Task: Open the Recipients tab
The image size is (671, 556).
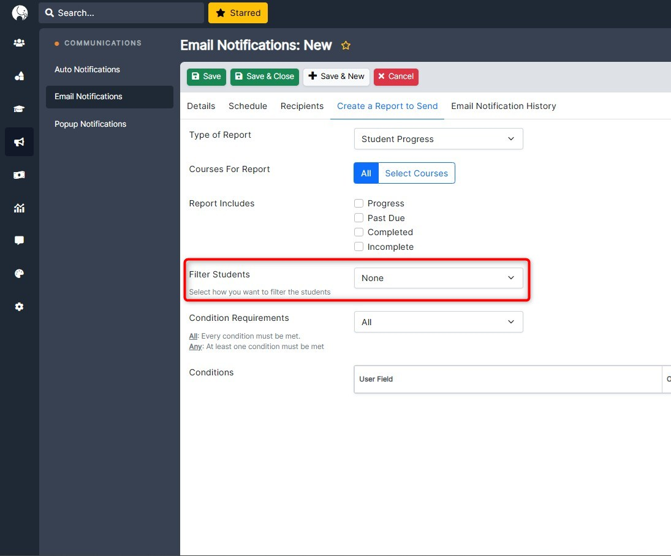Action: pos(302,106)
